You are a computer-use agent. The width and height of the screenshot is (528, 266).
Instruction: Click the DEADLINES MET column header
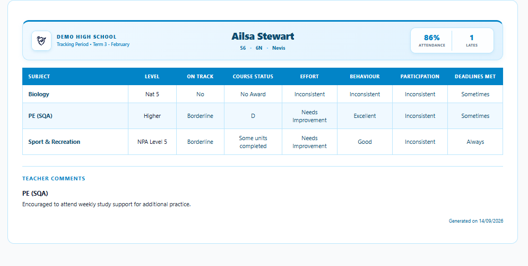coord(475,77)
